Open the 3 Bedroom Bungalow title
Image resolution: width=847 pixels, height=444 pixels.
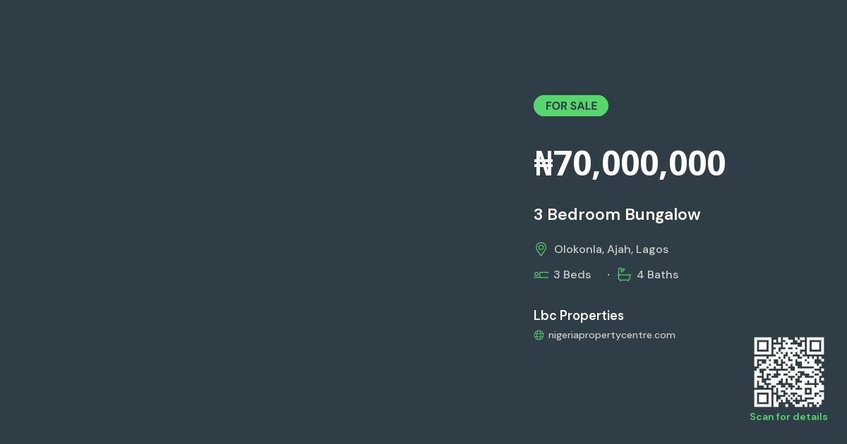[x=617, y=215]
